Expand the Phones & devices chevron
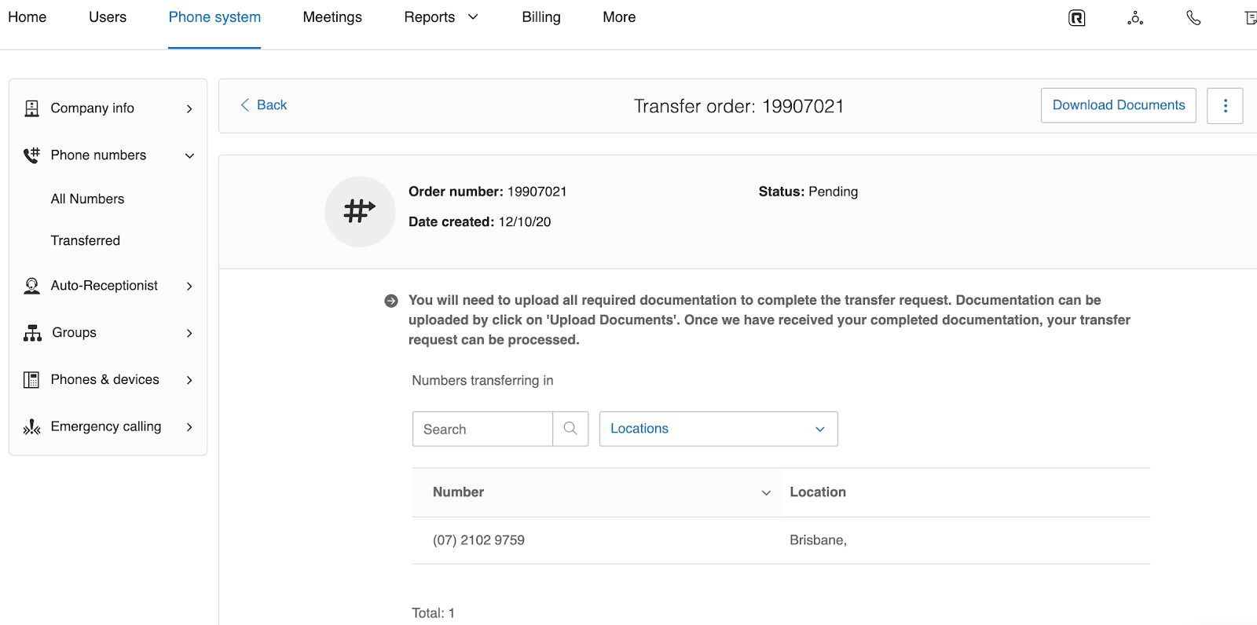The image size is (1257, 625). coord(189,381)
